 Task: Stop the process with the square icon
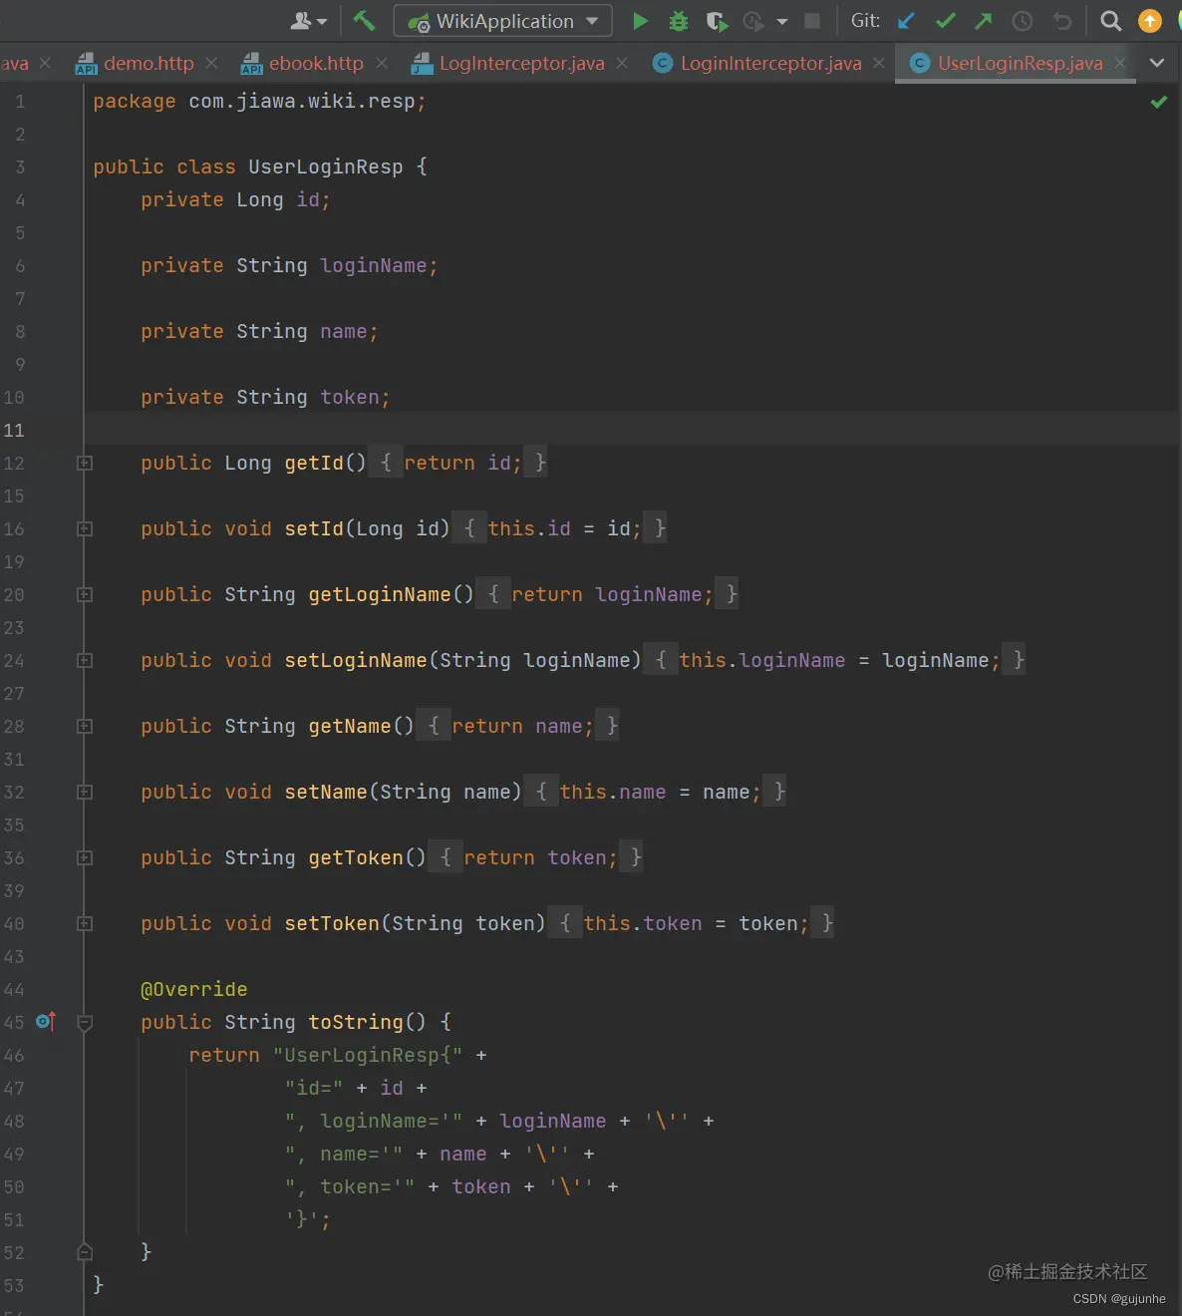click(812, 21)
